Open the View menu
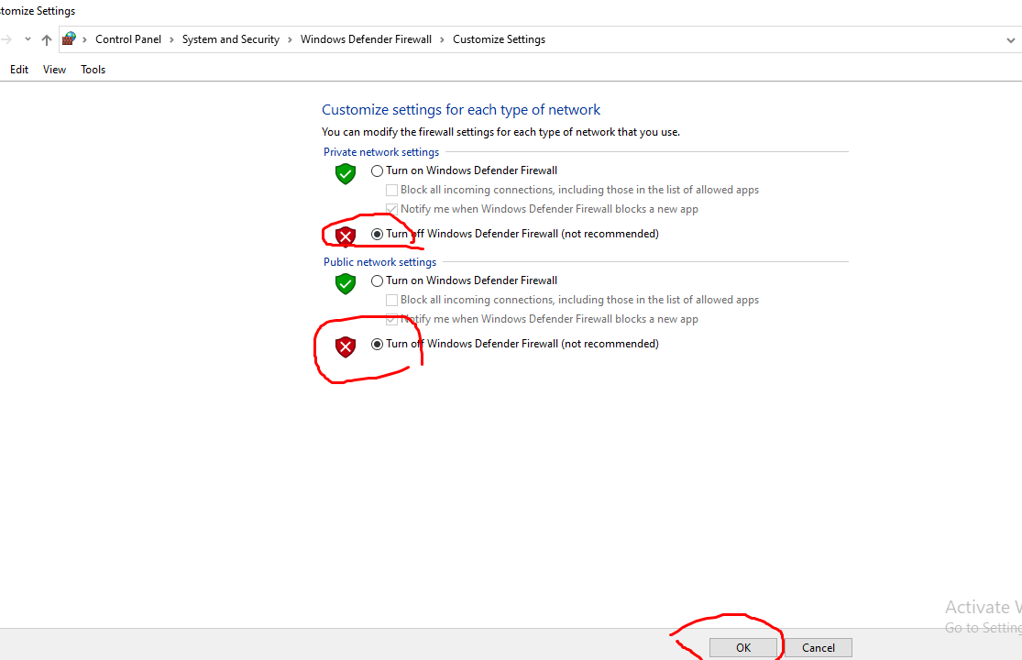Image resolution: width=1022 pixels, height=660 pixels. coord(54,69)
